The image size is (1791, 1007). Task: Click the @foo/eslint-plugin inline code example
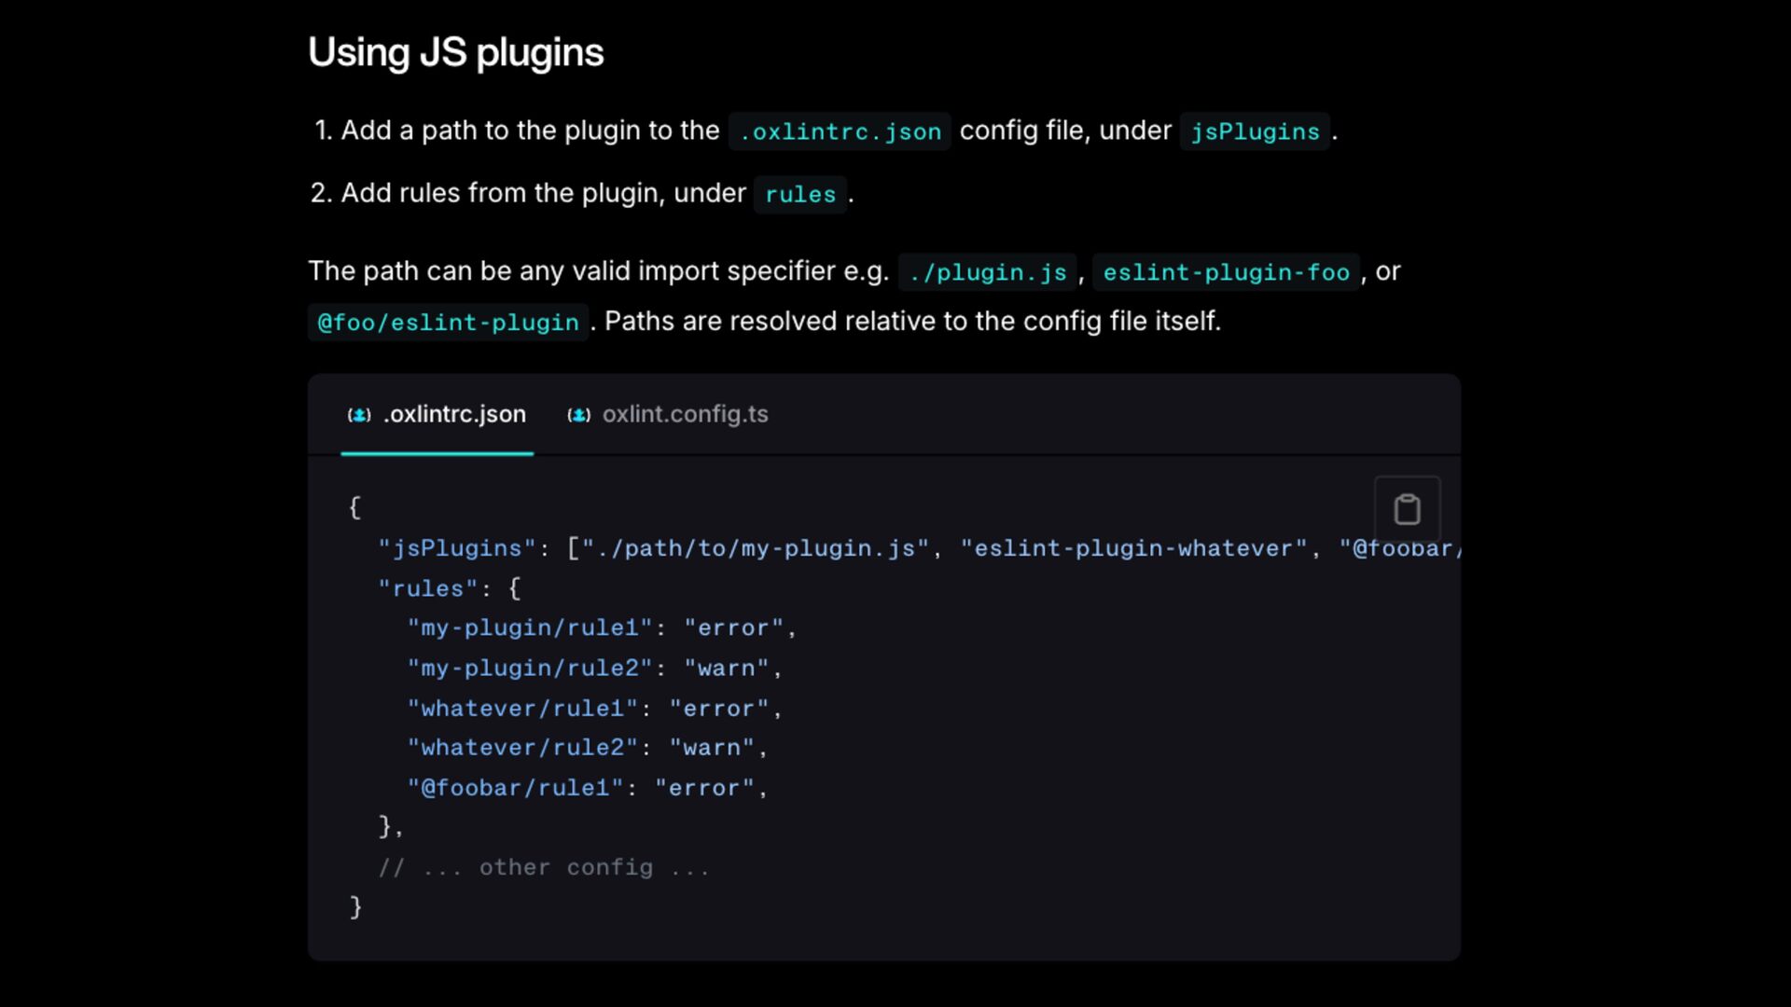pos(448,323)
